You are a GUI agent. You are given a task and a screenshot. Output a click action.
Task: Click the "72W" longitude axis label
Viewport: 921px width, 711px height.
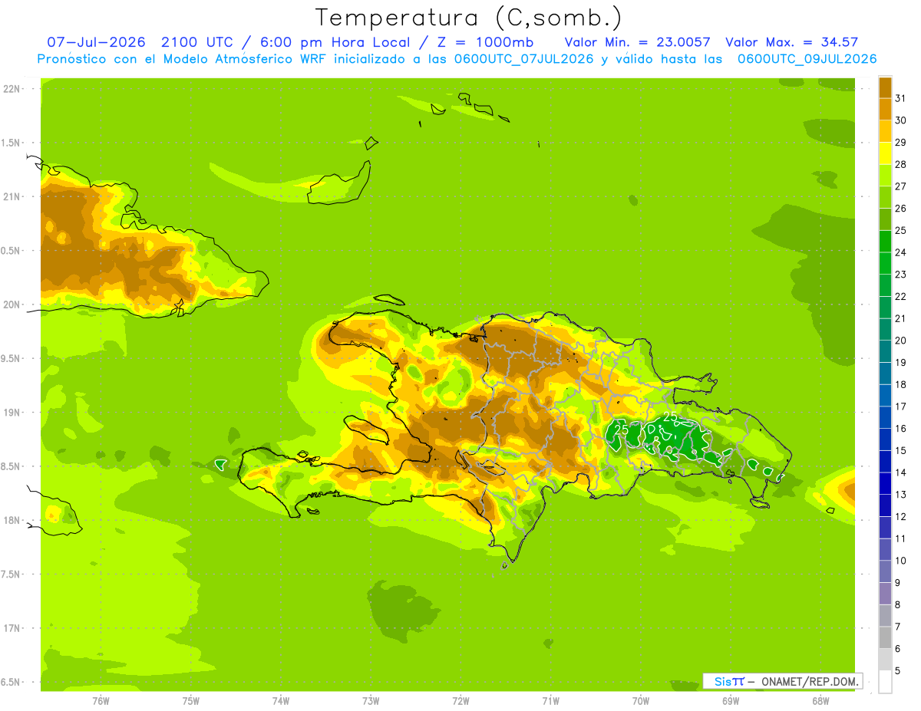pyautogui.click(x=460, y=701)
